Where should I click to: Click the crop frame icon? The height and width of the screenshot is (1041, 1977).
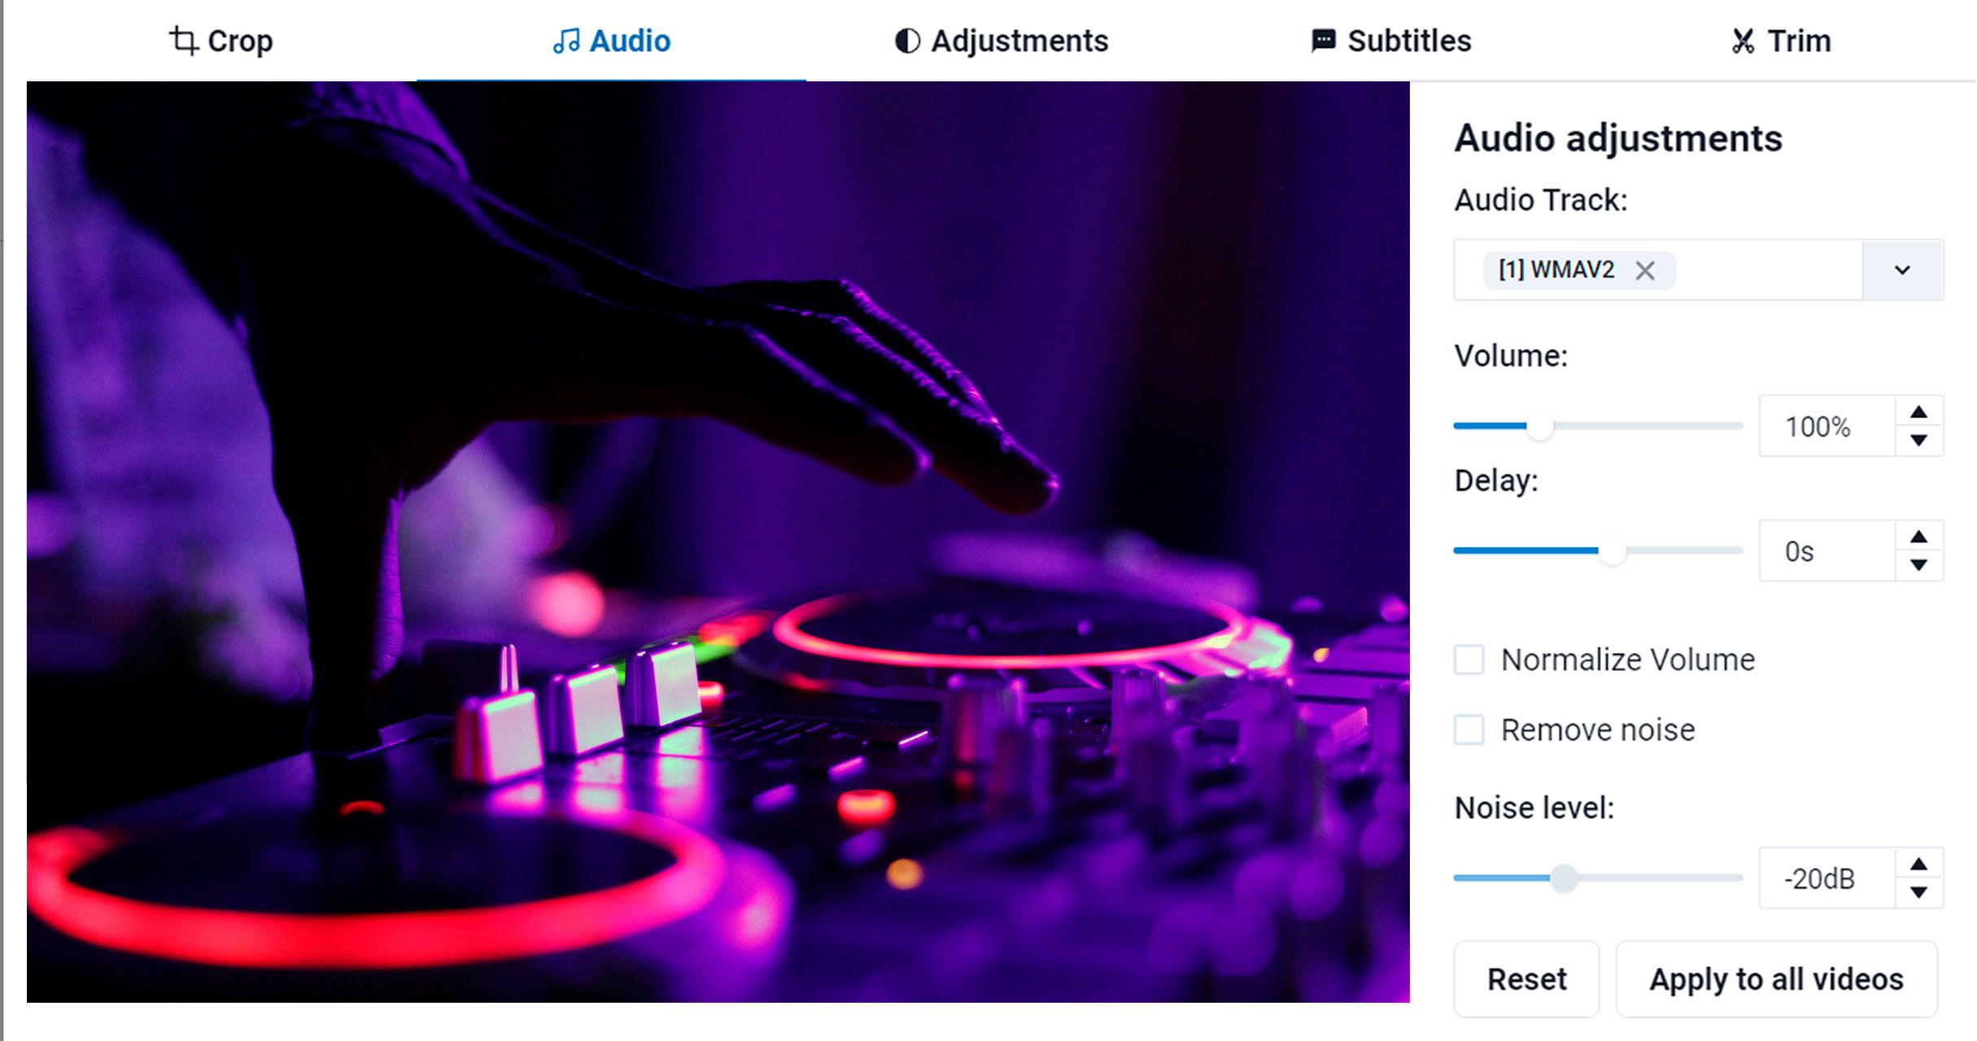tap(183, 39)
